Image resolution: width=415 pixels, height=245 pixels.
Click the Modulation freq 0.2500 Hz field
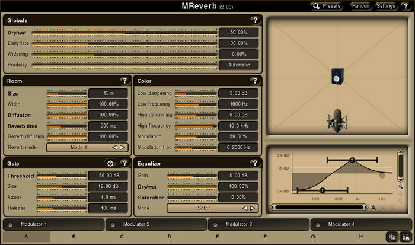click(238, 147)
